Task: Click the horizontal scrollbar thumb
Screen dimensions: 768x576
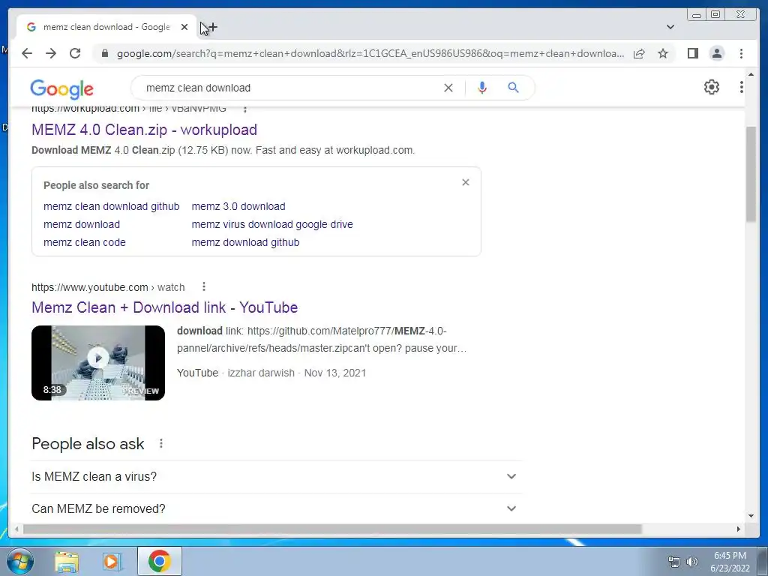Action: coord(332,529)
